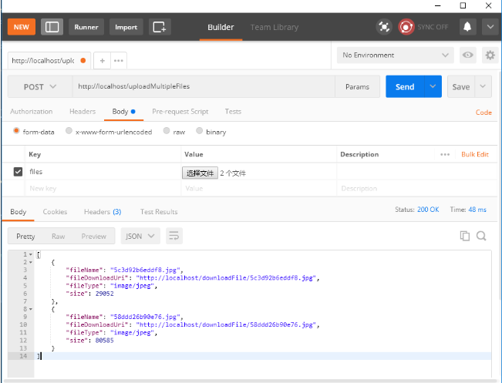This screenshot has width=502, height=383.
Task: Uncheck the files key checkbox
Action: coord(18,172)
